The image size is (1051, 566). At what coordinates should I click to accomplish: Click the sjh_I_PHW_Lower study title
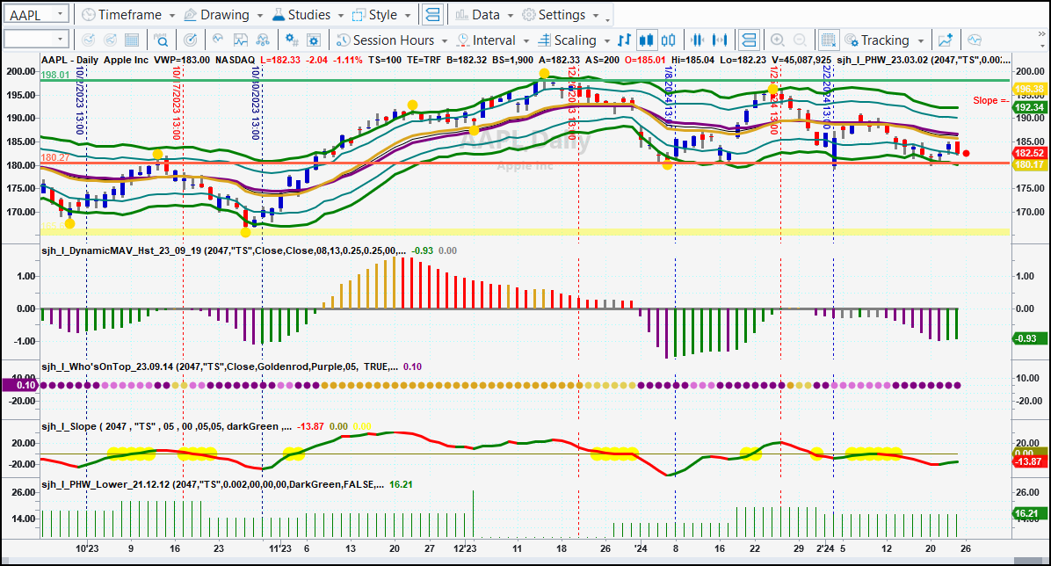pos(213,484)
